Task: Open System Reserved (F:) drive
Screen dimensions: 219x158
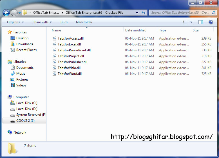Action: (x=31, y=115)
